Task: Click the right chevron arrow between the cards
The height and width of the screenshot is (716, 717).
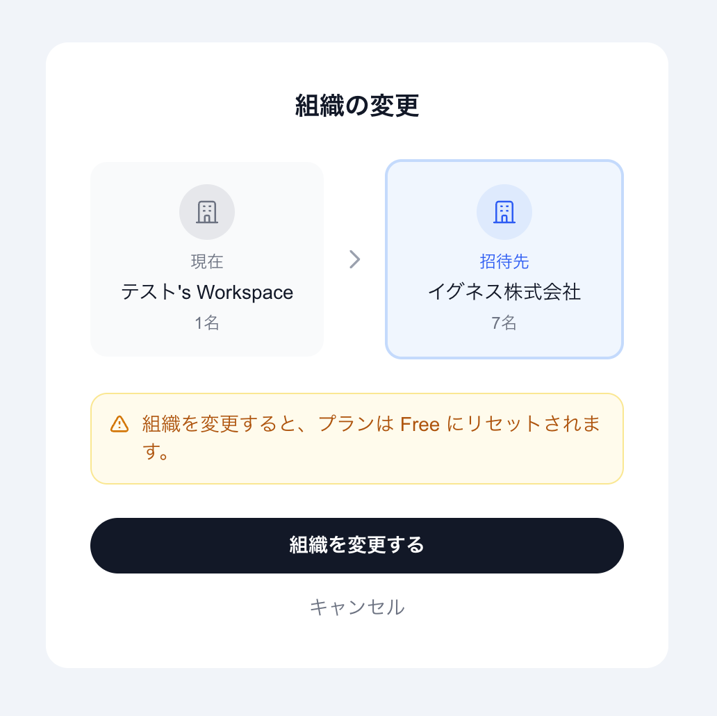Action: pyautogui.click(x=354, y=259)
